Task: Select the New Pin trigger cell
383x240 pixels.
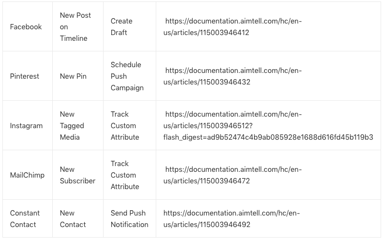Action: 73,76
